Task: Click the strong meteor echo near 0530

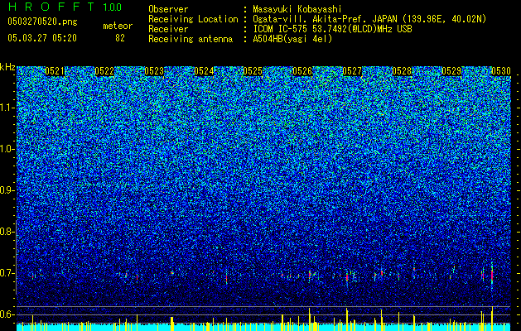Action: tap(492, 274)
